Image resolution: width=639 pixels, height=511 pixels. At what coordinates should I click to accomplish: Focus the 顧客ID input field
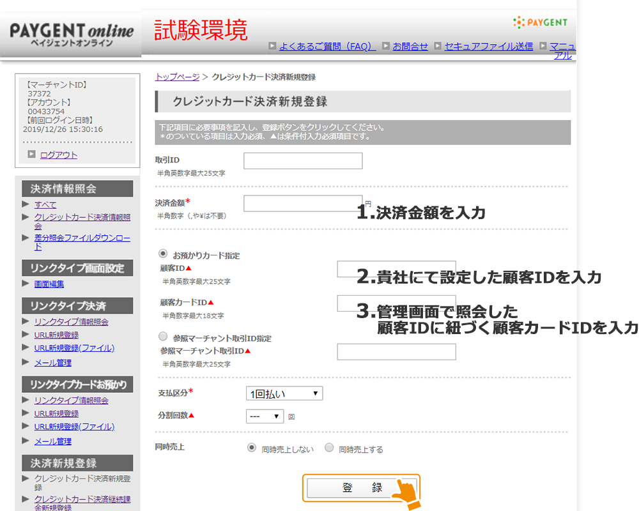pos(396,270)
